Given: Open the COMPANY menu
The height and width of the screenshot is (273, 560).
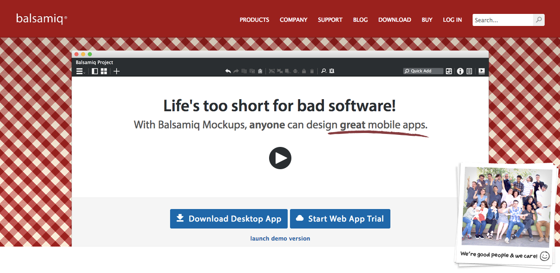Looking at the screenshot, I should [293, 20].
